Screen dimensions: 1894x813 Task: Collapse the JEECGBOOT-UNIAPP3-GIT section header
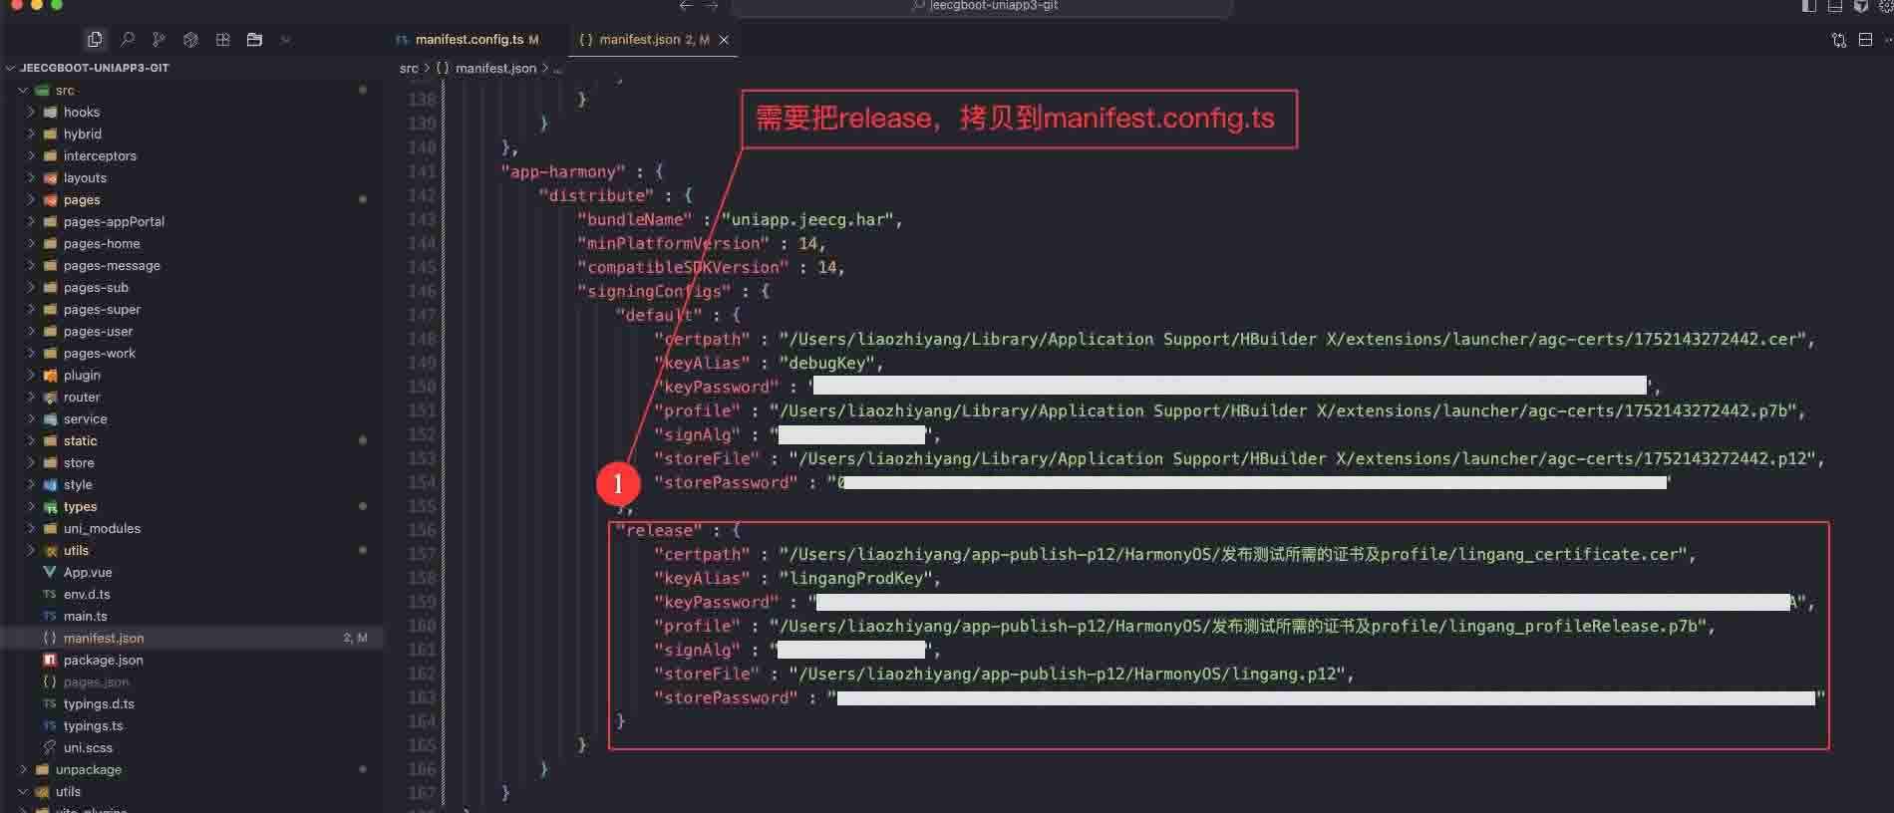click(x=94, y=68)
